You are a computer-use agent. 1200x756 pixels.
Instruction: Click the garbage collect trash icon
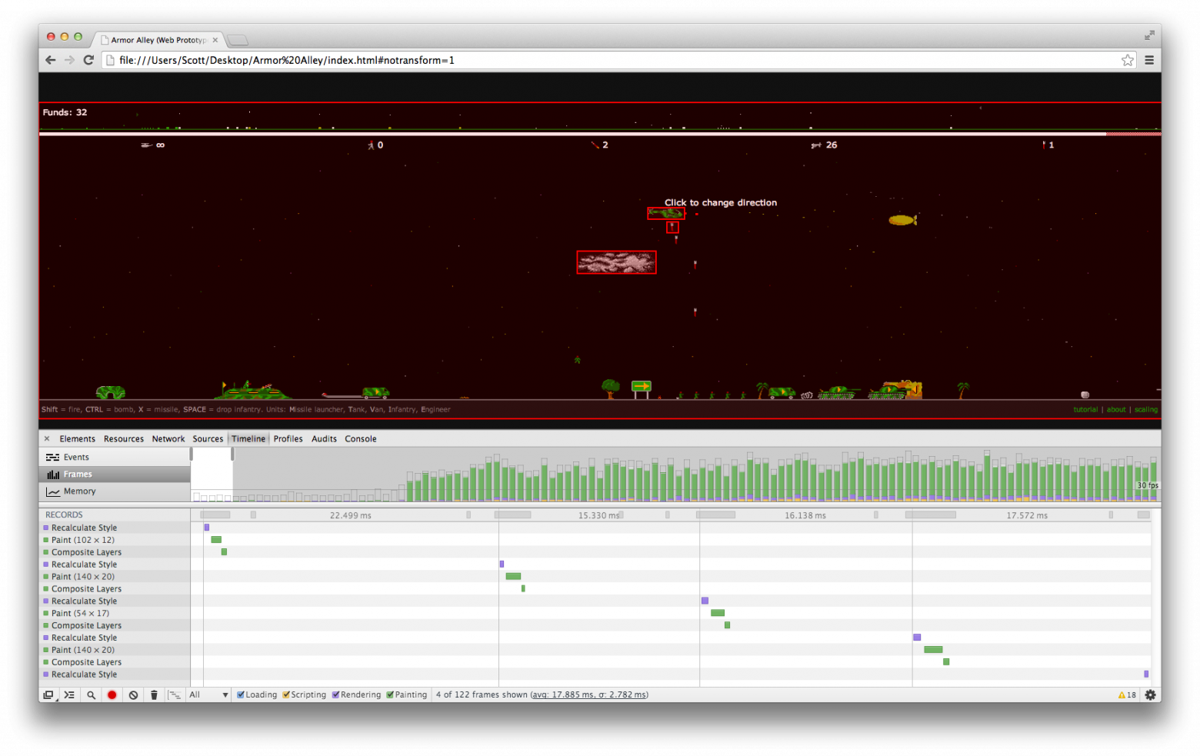pos(154,695)
